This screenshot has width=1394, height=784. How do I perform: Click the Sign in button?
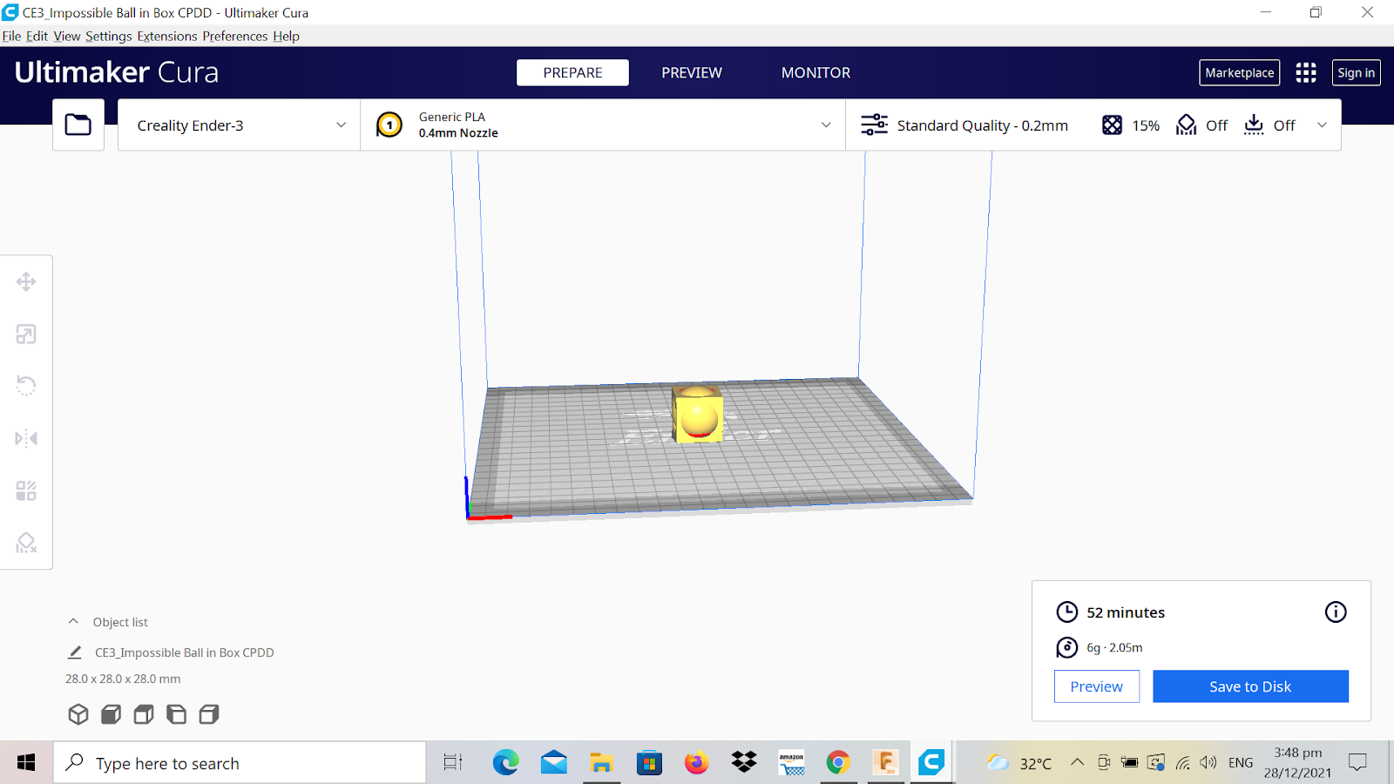[1356, 72]
